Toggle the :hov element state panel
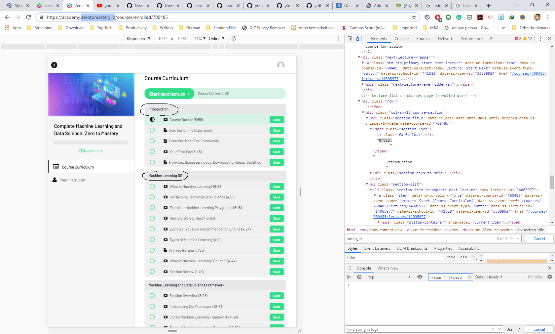Image resolution: width=555 pixels, height=334 pixels. tap(451, 257)
